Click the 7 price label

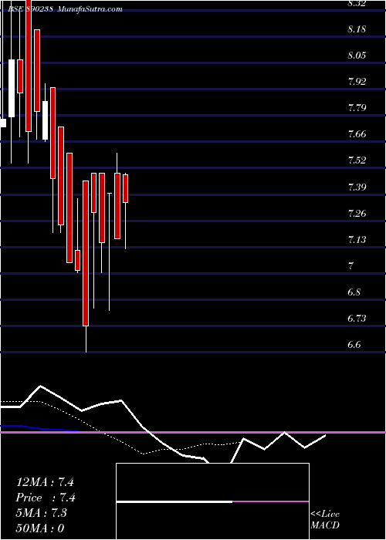pos(351,266)
